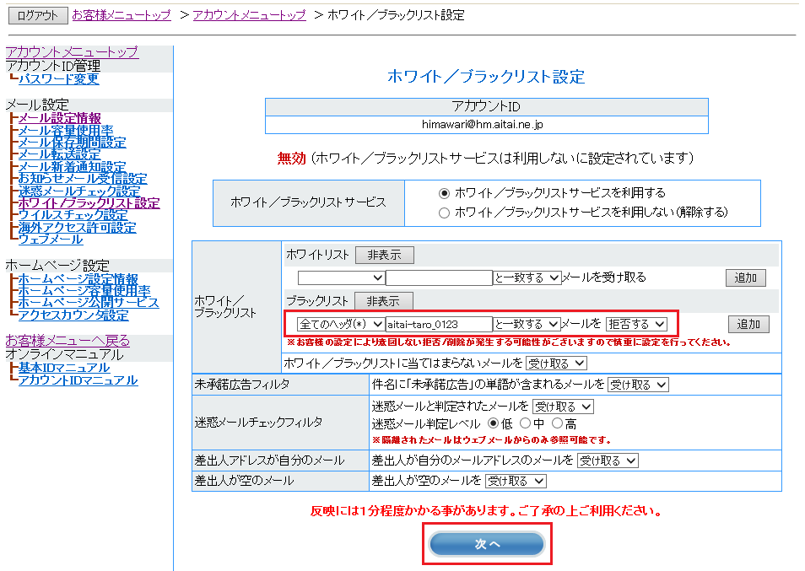The height and width of the screenshot is (571, 805).
Task: Select ホワイト/ブラックリストサービスを利用する radio button
Action: 445,193
